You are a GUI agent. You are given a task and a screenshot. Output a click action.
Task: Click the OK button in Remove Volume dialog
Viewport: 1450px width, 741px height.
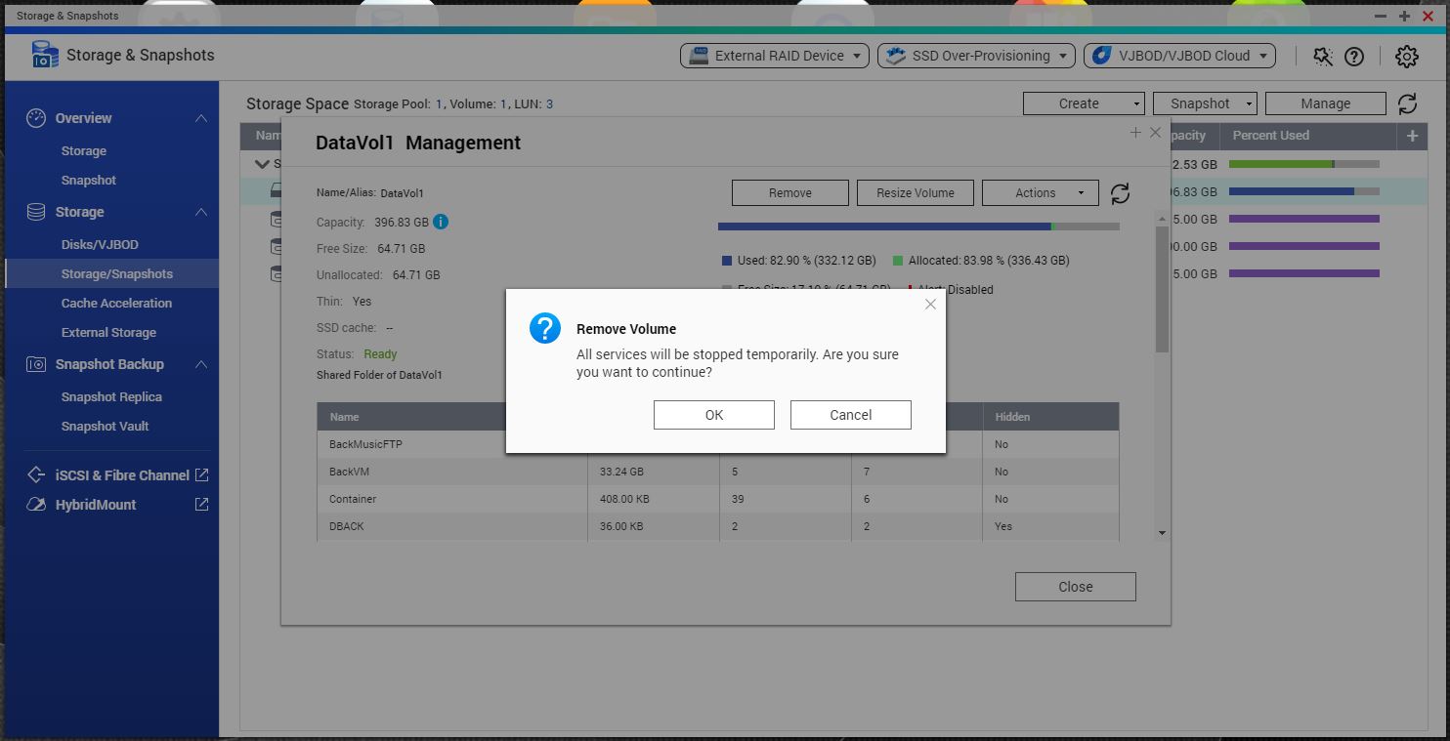pos(713,415)
